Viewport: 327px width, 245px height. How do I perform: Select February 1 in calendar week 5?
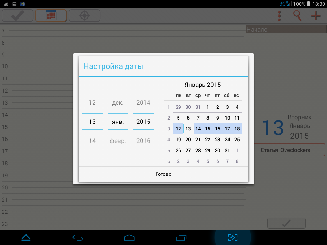click(x=237, y=151)
